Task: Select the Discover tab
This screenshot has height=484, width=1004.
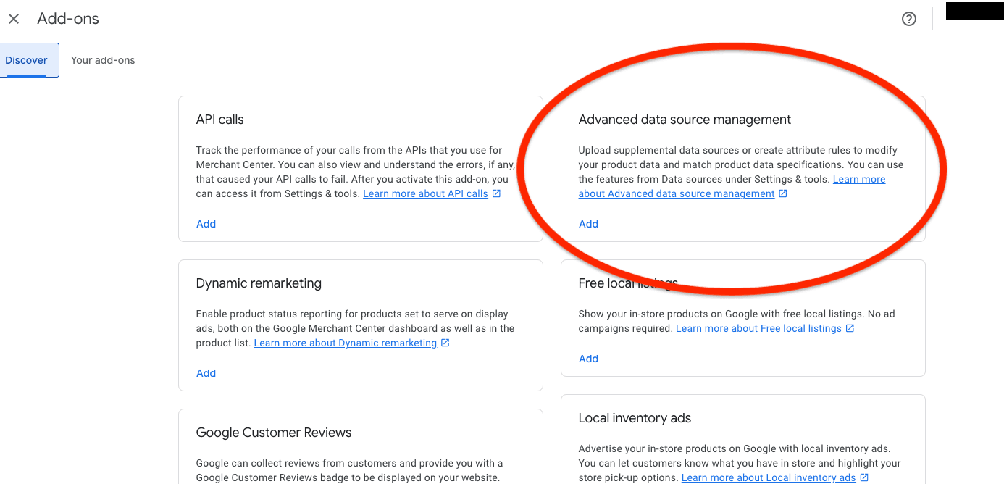Action: tap(26, 60)
